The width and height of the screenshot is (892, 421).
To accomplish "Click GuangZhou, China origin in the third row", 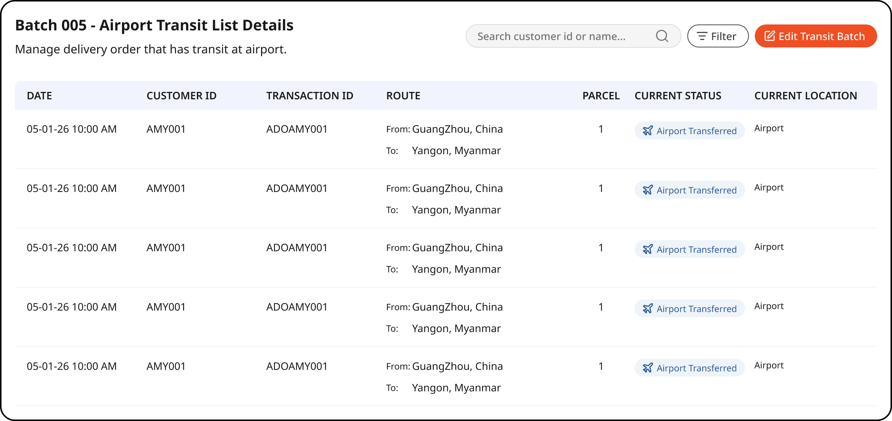I will [457, 248].
